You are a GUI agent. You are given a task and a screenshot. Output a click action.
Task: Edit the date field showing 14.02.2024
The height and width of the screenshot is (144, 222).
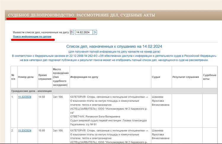coord(84,32)
